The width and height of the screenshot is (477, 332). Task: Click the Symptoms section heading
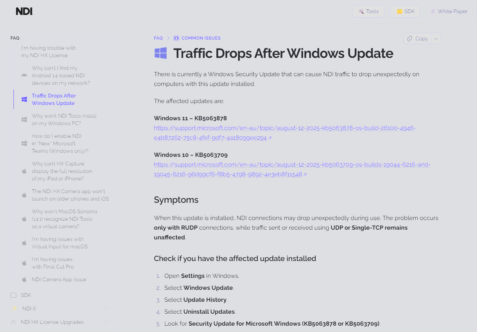176,200
